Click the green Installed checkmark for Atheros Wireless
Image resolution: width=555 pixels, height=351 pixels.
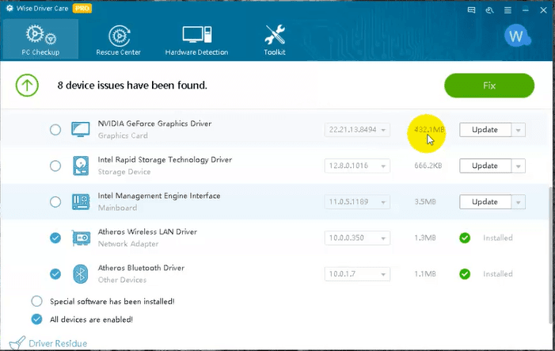tap(465, 238)
